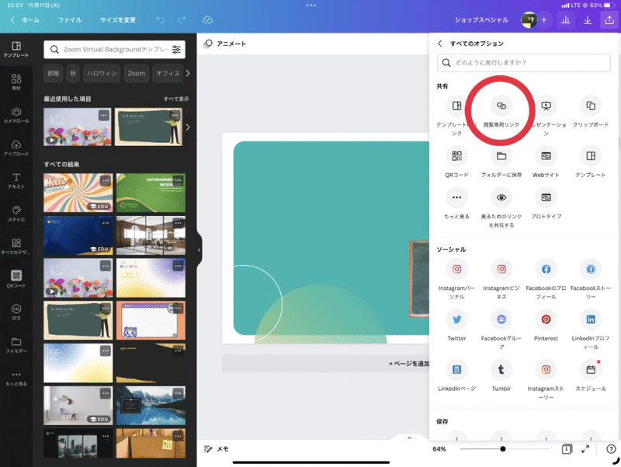Go back to ホーム

25,20
